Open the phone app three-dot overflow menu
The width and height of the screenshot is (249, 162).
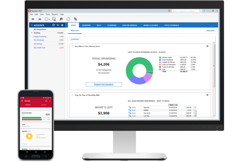point(50,101)
